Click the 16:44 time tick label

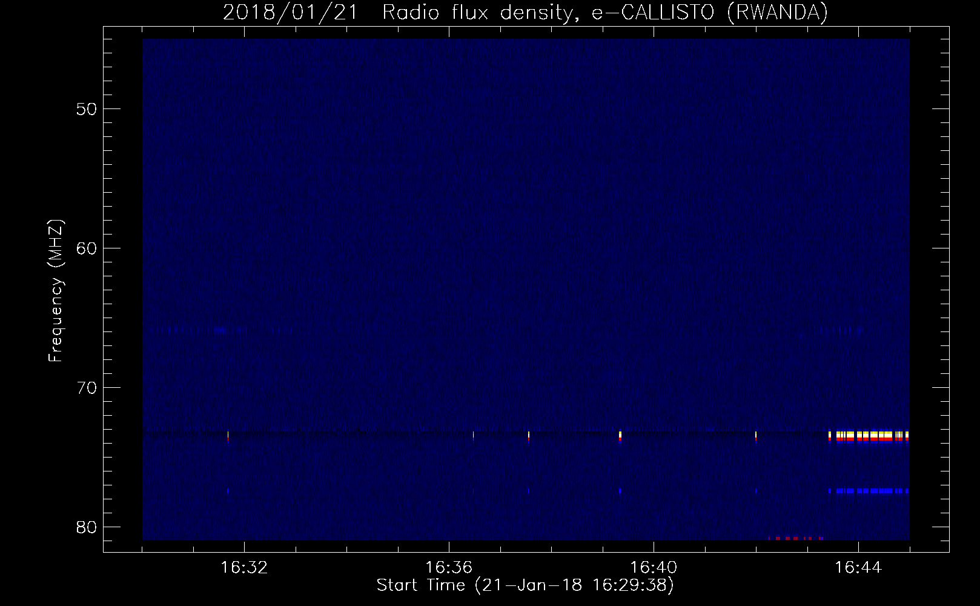(858, 568)
